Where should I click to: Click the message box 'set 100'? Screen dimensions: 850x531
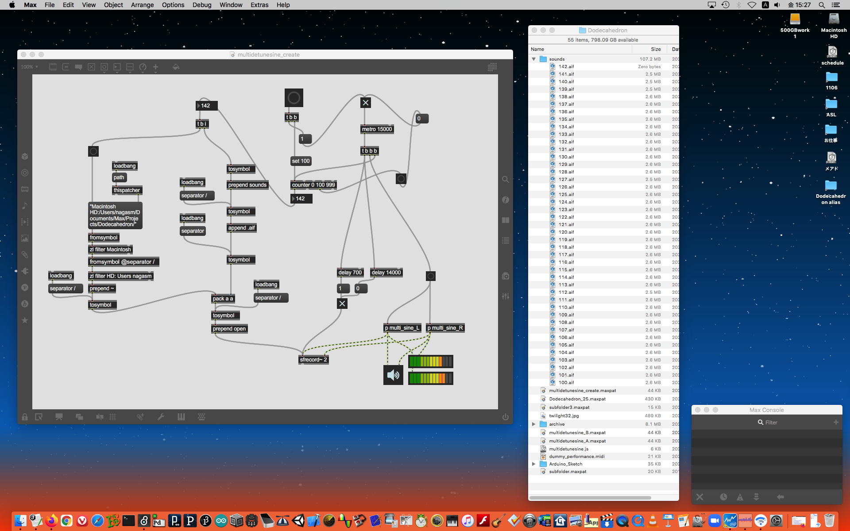coord(301,161)
